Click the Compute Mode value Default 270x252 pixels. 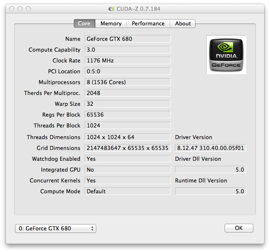pos(127,191)
